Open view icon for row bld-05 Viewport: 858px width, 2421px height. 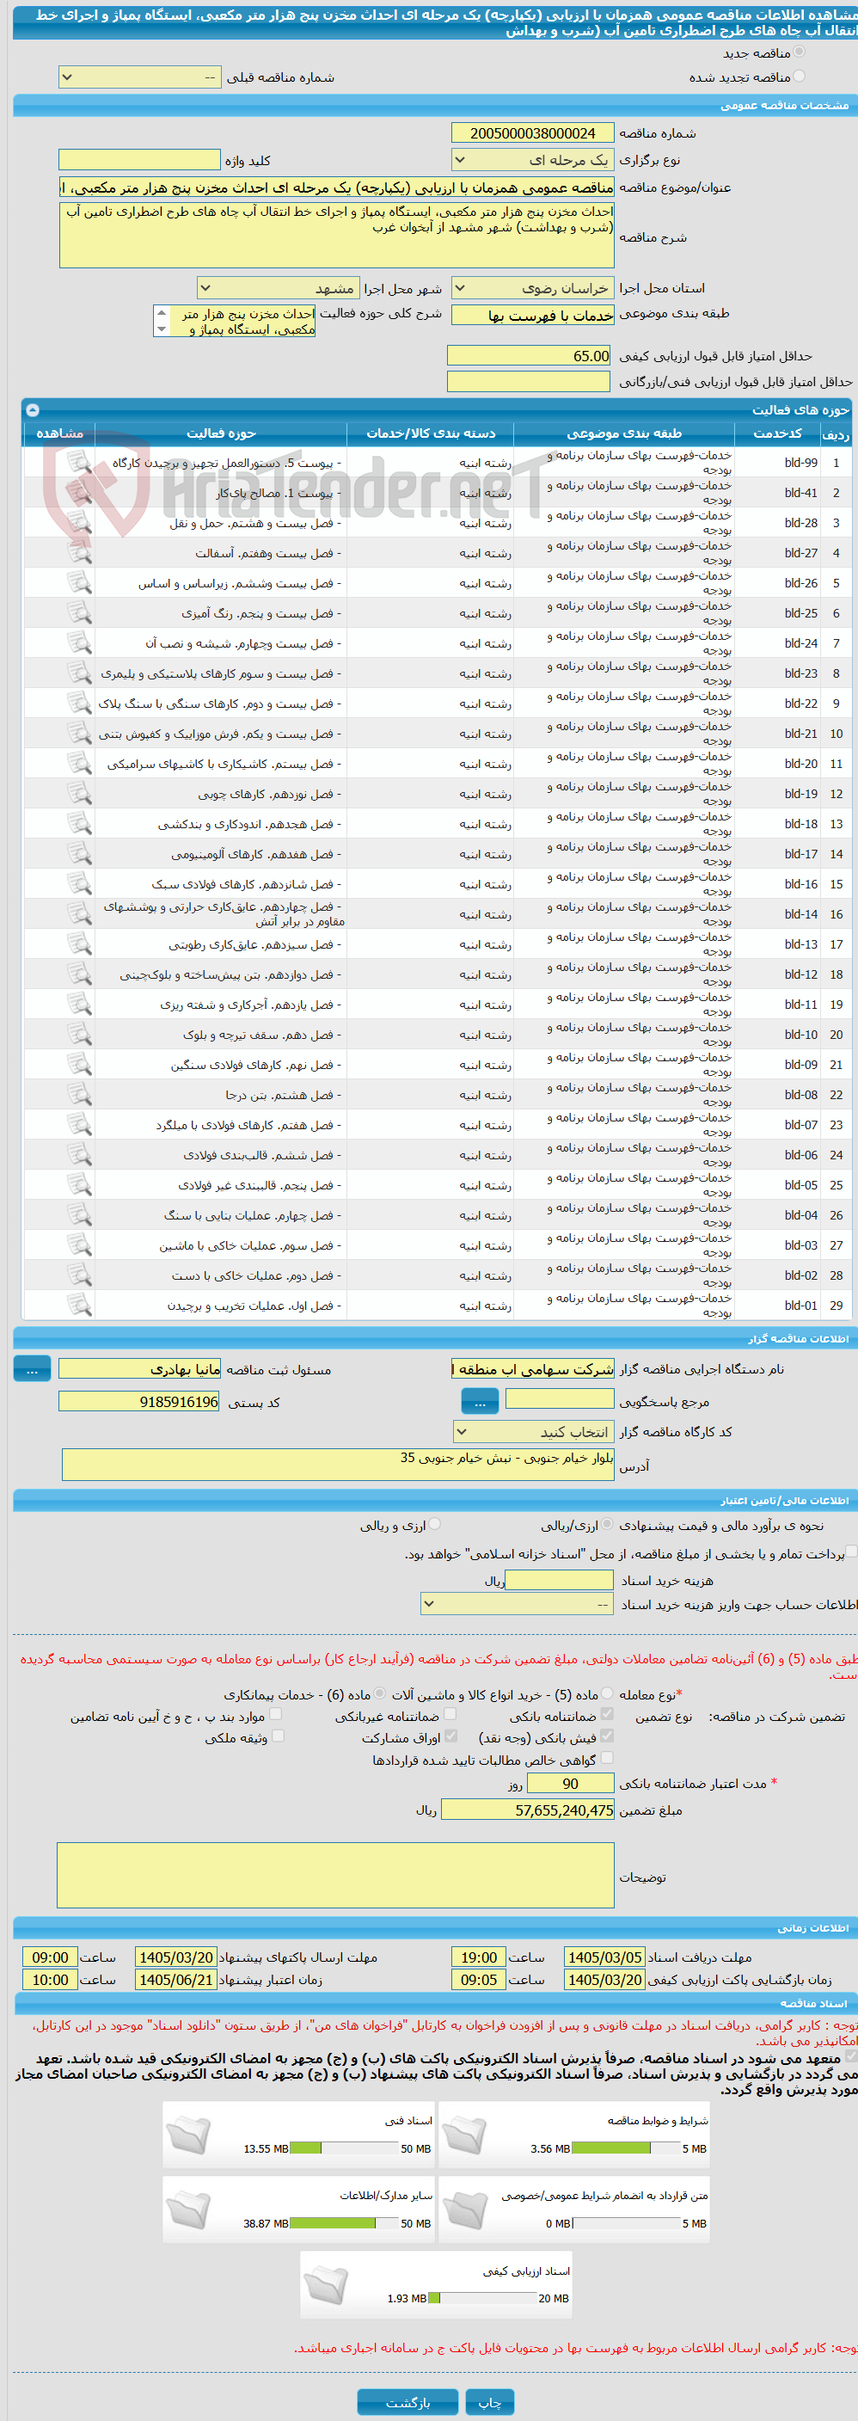[x=80, y=1184]
